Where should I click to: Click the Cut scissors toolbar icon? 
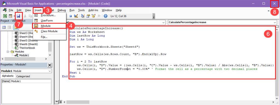25,16
